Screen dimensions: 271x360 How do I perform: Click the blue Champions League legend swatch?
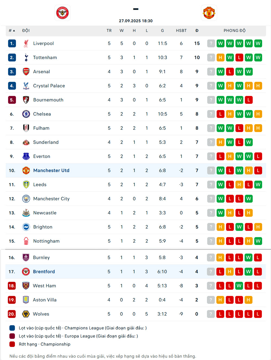12,328
